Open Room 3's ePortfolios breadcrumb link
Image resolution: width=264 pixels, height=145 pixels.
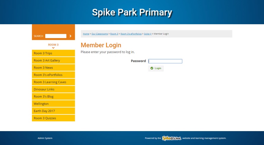pyautogui.click(x=131, y=34)
